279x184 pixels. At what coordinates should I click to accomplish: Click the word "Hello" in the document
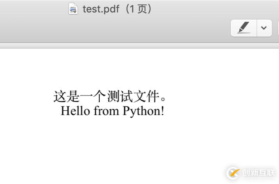point(76,111)
